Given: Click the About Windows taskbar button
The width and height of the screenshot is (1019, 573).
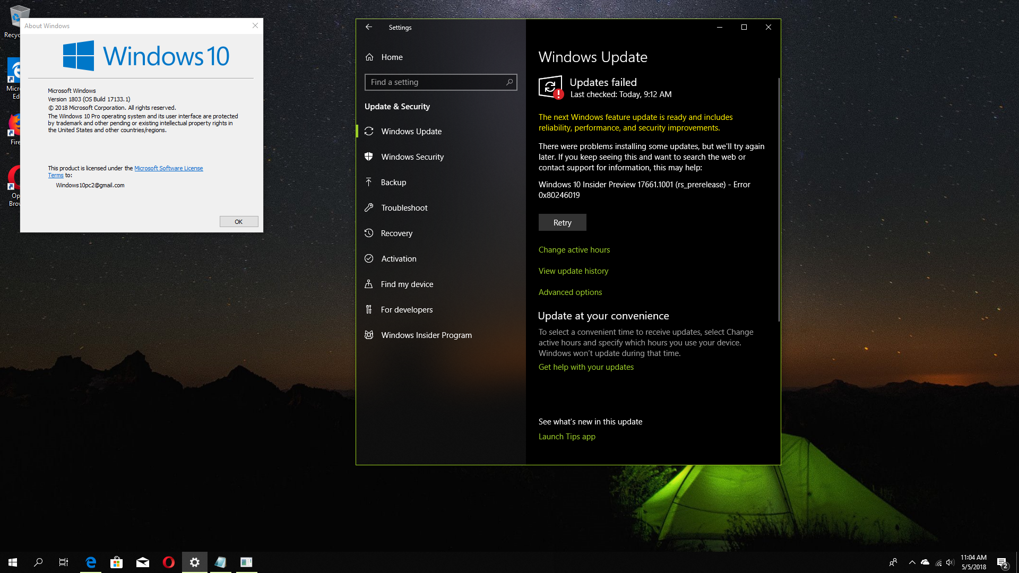Looking at the screenshot, I should coord(246,562).
